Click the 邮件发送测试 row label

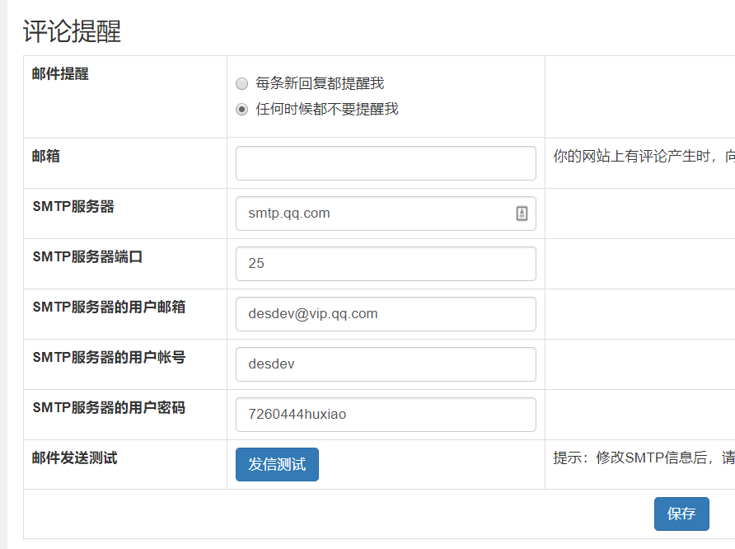coord(74,457)
